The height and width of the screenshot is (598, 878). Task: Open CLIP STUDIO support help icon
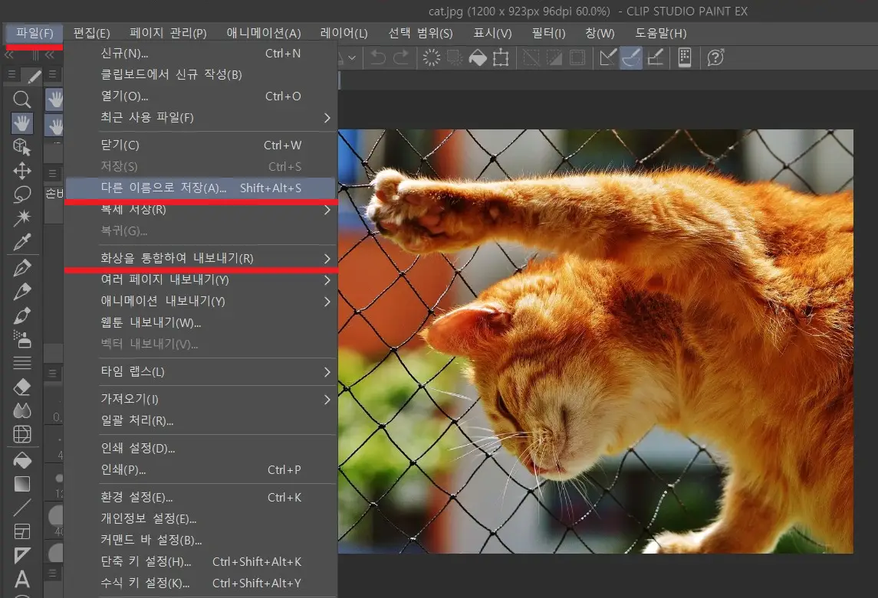[x=715, y=58]
